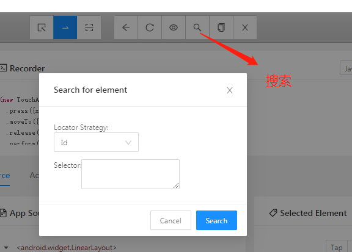Click the Cancel button
This screenshot has height=252, width=352.
pyautogui.click(x=170, y=220)
